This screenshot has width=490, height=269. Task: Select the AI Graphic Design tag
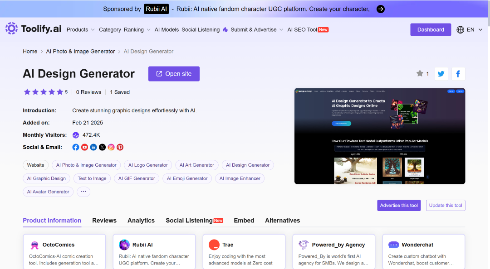[46, 178]
